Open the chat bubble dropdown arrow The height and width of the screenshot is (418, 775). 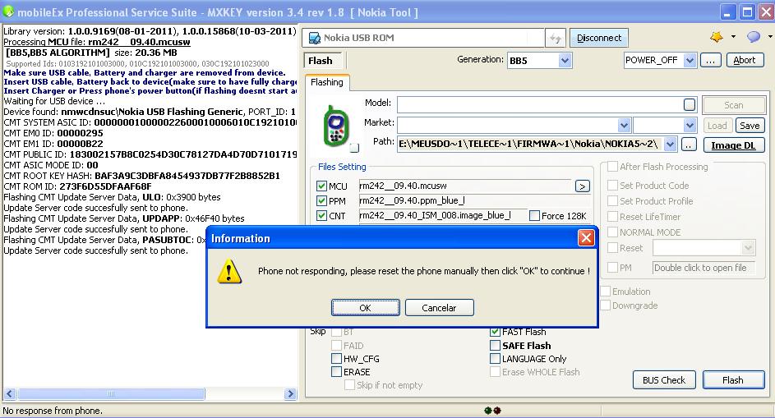click(x=770, y=37)
